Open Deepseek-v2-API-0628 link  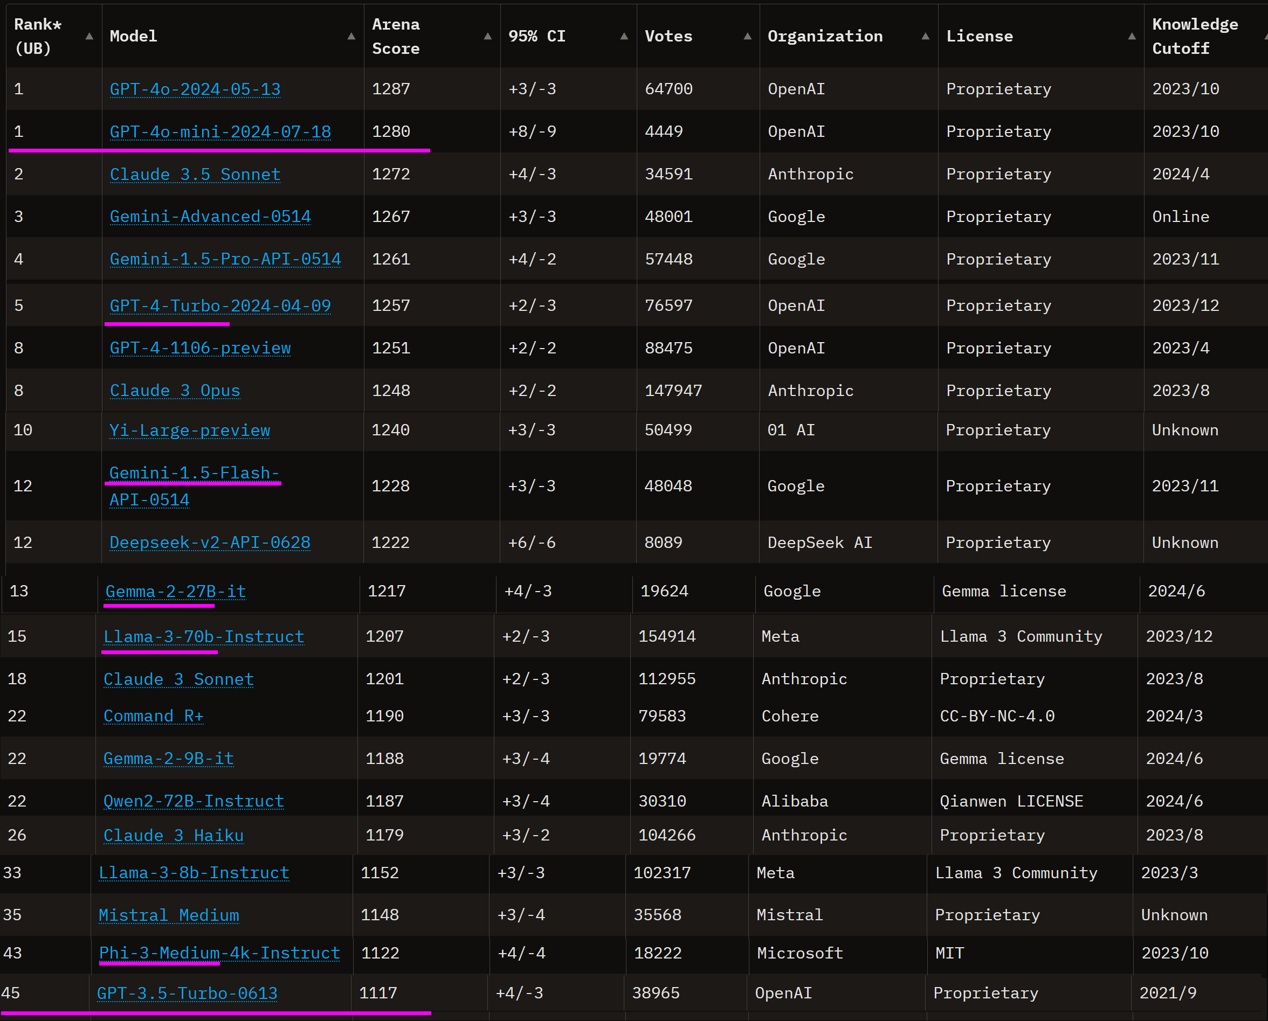pyautogui.click(x=210, y=542)
